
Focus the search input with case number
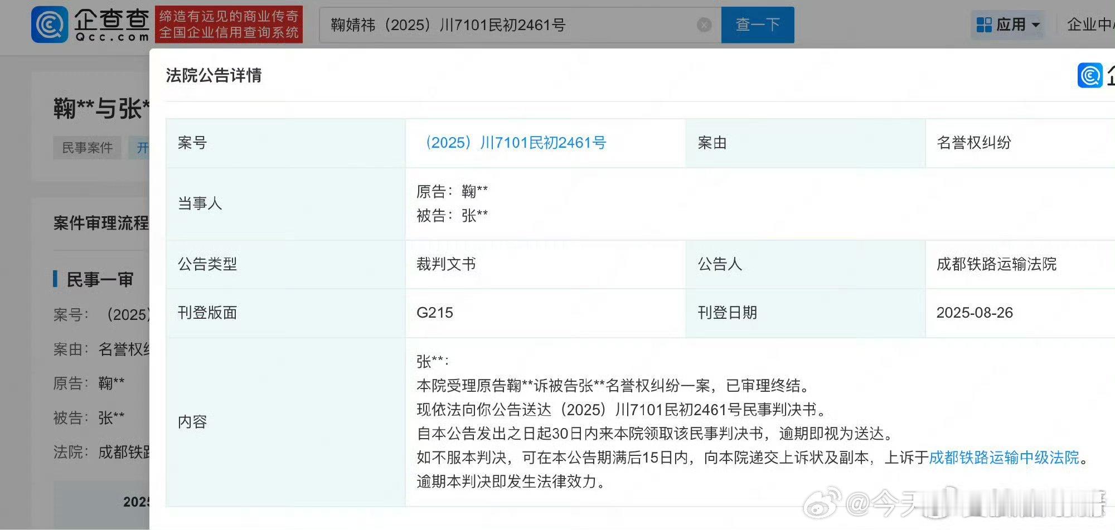520,25
